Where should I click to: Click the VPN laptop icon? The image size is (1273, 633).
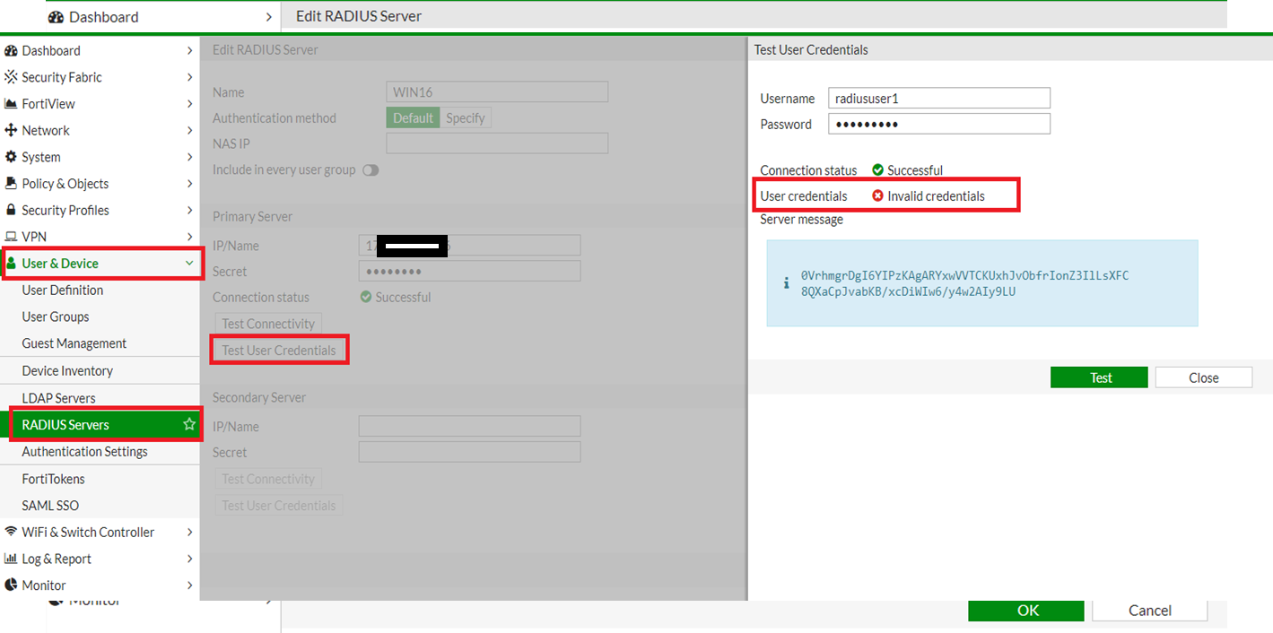11,237
